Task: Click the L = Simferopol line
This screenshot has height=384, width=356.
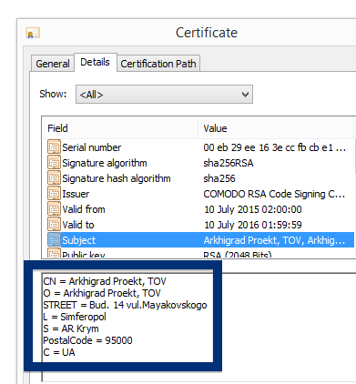Action: click(x=75, y=317)
